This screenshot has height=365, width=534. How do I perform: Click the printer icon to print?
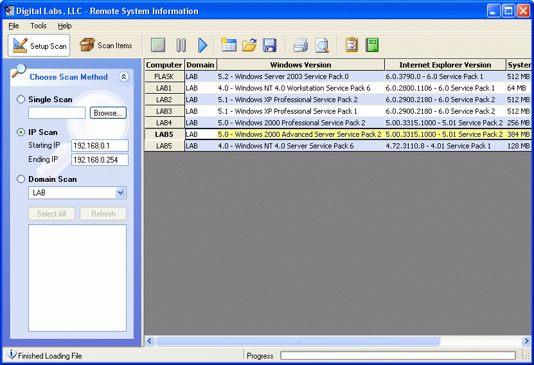301,46
